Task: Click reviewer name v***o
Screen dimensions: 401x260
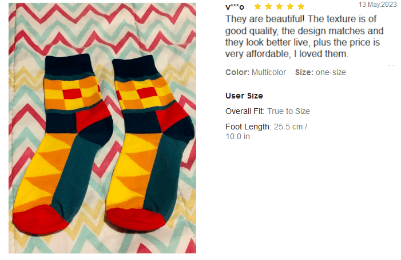Action: [235, 7]
